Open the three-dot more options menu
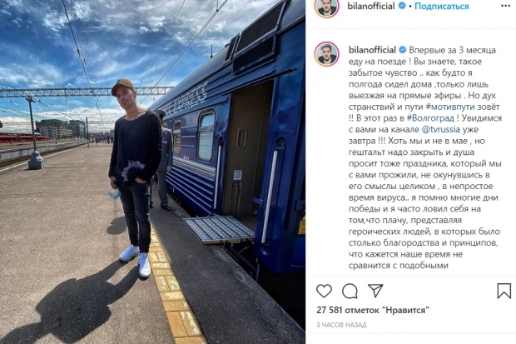The image size is (516, 344). click(505, 7)
